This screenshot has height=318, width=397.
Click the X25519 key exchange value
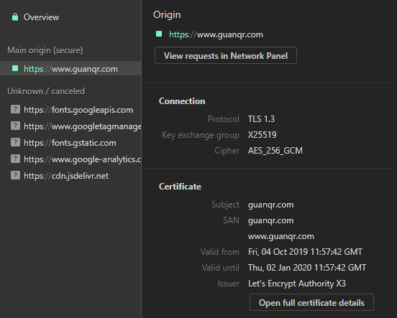tap(262, 135)
